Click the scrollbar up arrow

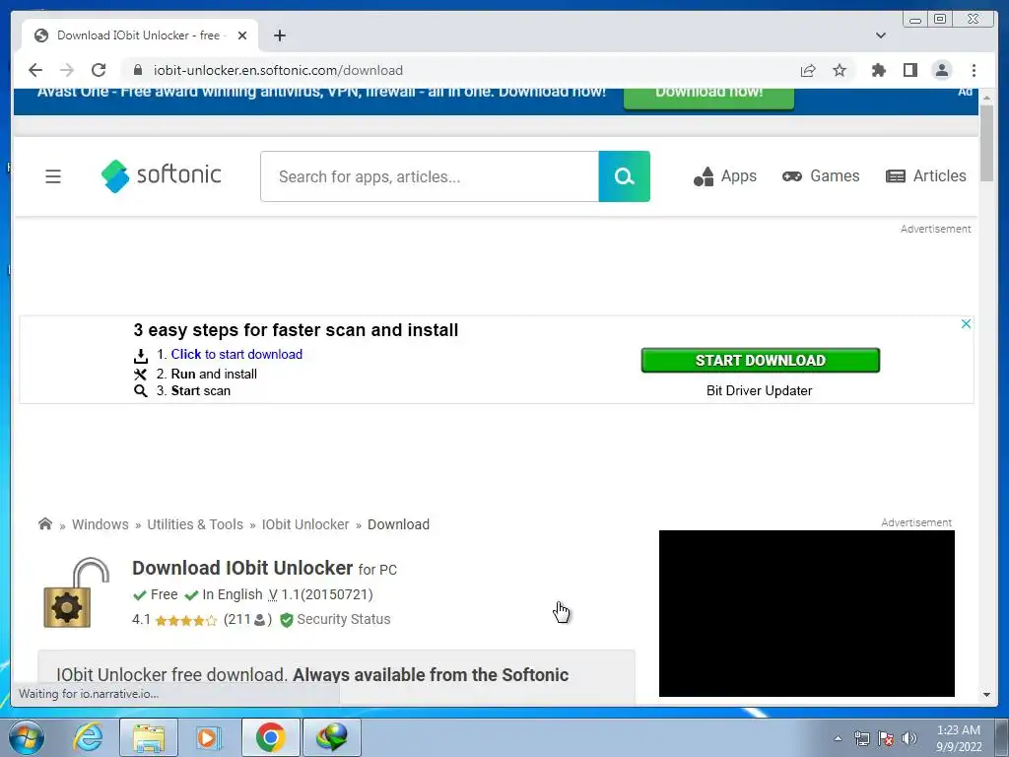(987, 97)
